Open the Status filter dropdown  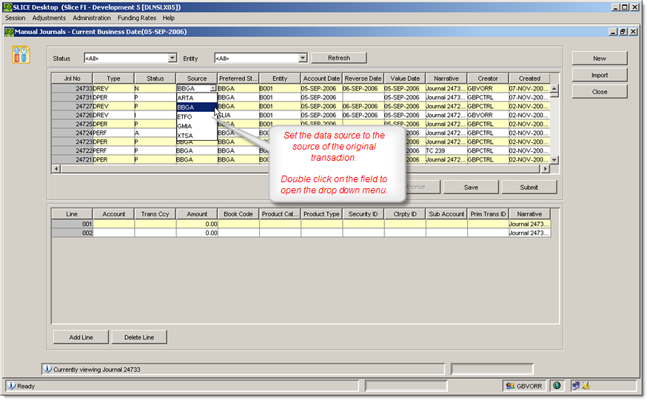[x=172, y=58]
